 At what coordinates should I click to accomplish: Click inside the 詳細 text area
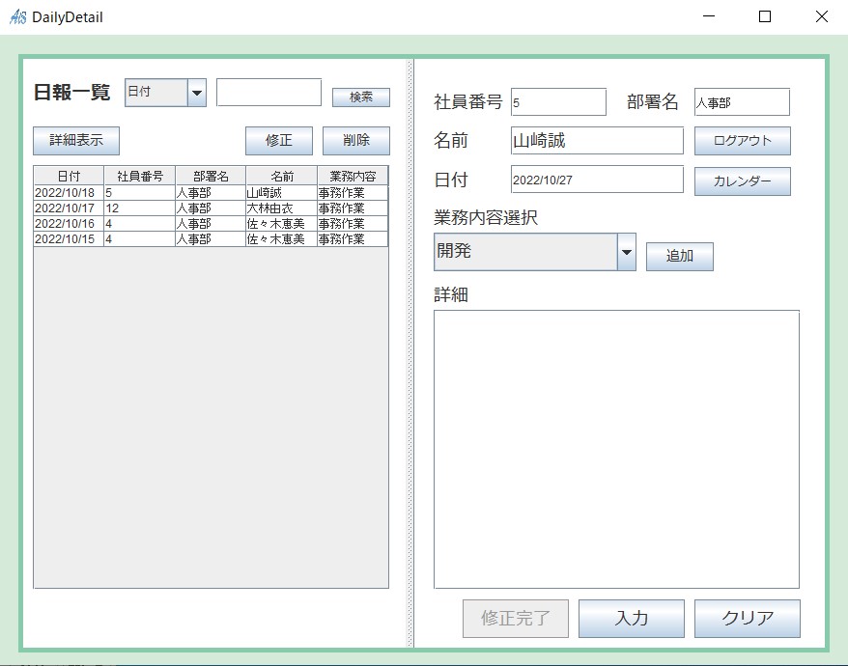point(616,449)
